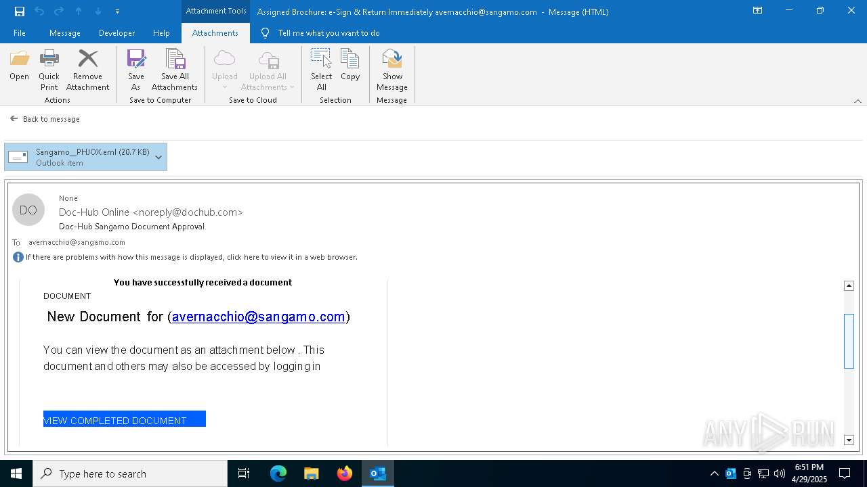Image resolution: width=867 pixels, height=487 pixels.
Task: Go to the previous item with the up arrow
Action: (x=79, y=11)
